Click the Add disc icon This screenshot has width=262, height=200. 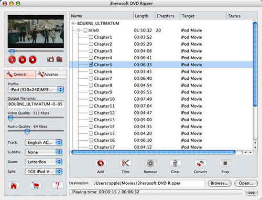click(x=101, y=163)
